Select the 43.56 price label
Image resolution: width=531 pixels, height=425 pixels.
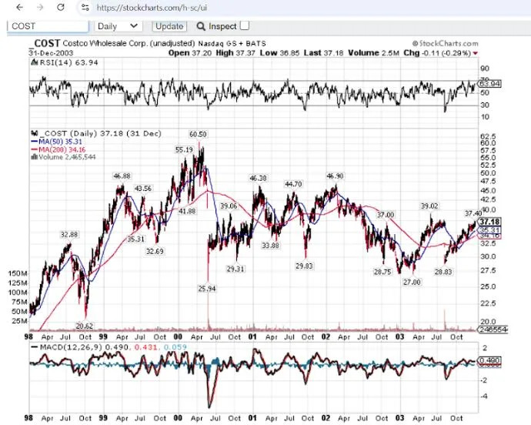point(143,188)
